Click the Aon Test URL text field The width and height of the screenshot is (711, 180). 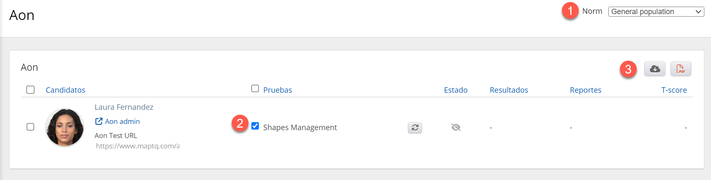[x=137, y=146]
